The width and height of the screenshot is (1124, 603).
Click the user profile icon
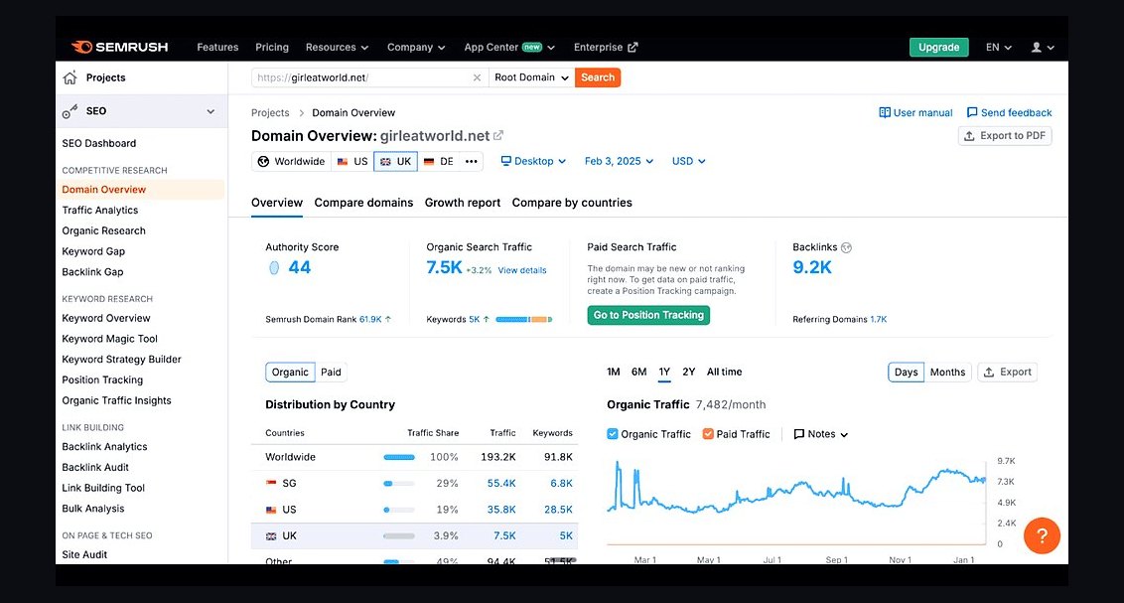tap(1036, 48)
